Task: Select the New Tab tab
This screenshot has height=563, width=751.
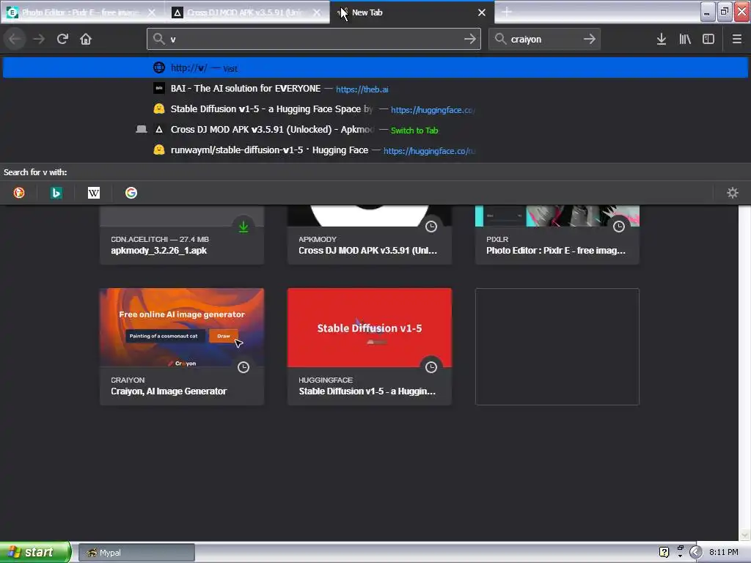Action: 412,12
